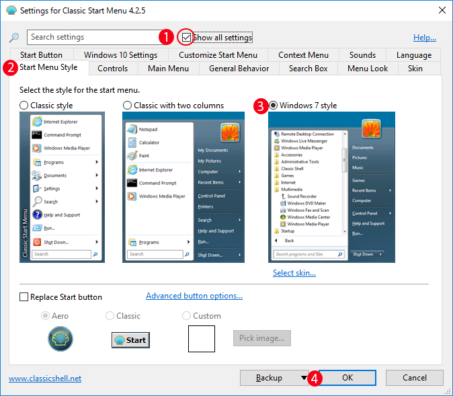Click the OK button
Screen dimensions: 453x396
click(x=347, y=377)
